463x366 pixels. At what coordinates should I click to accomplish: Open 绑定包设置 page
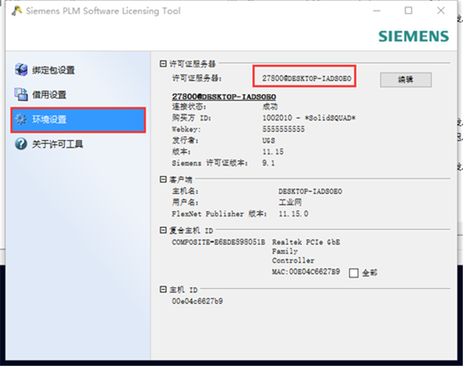point(54,70)
